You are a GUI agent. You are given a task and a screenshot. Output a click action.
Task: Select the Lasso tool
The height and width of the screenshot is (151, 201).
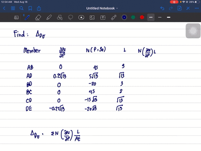[x=70, y=18]
